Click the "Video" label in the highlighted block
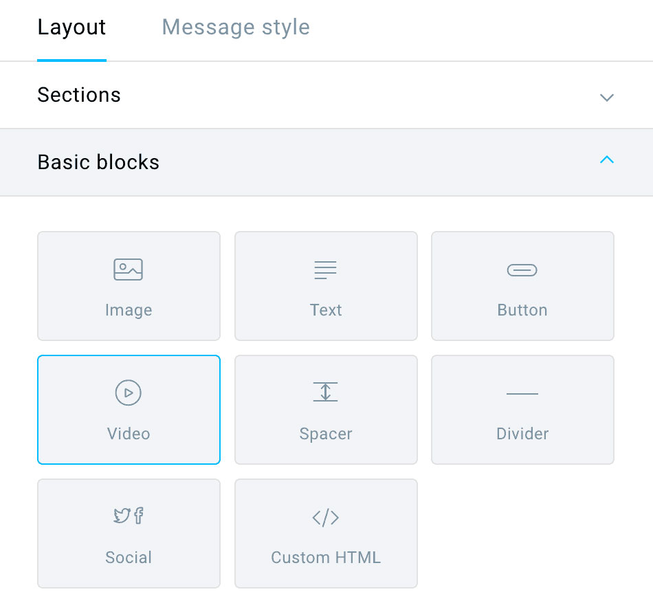Screen dimensions: 653x616 coord(129,434)
